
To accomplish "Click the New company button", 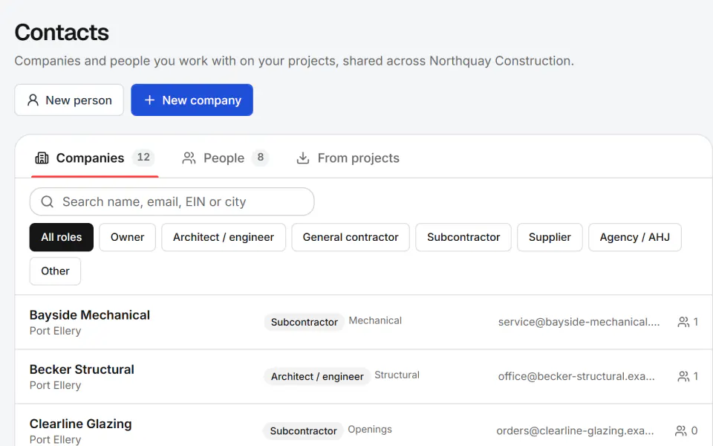I will tap(192, 100).
